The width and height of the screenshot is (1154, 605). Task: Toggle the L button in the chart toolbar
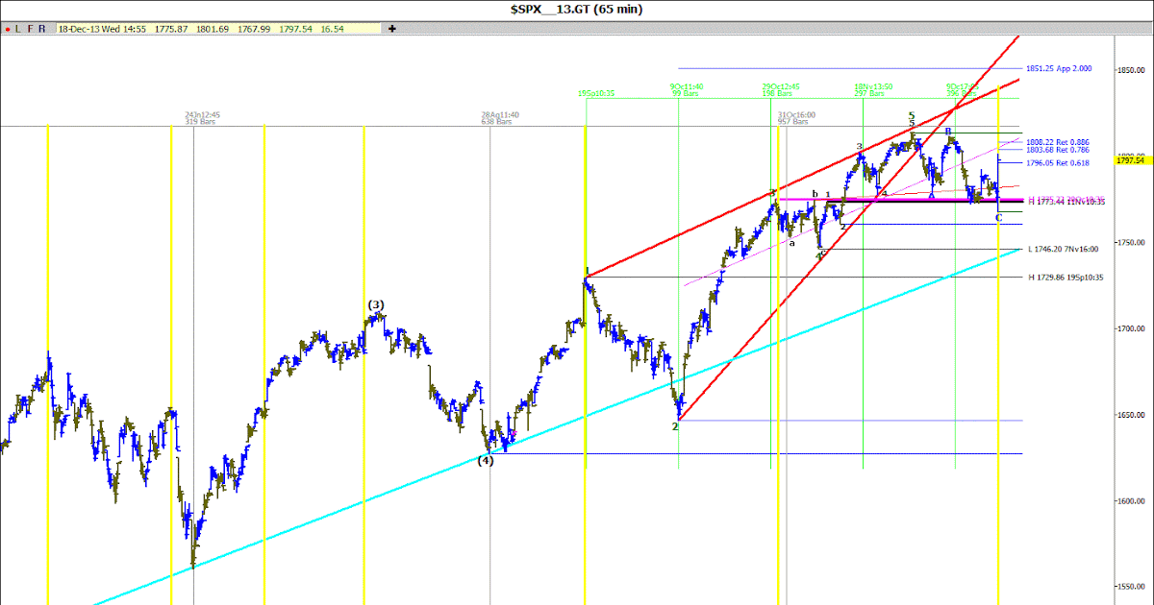point(17,29)
